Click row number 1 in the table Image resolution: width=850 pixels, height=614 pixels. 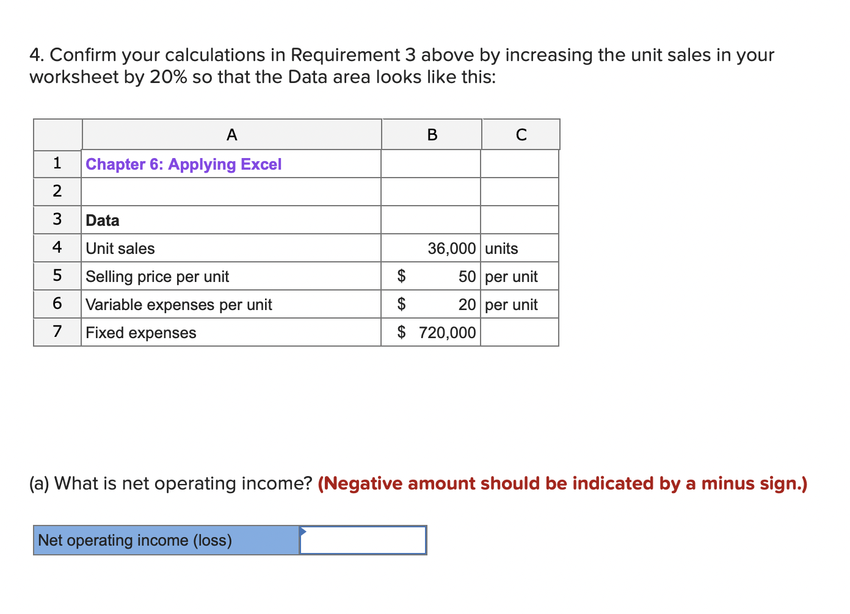(x=57, y=163)
